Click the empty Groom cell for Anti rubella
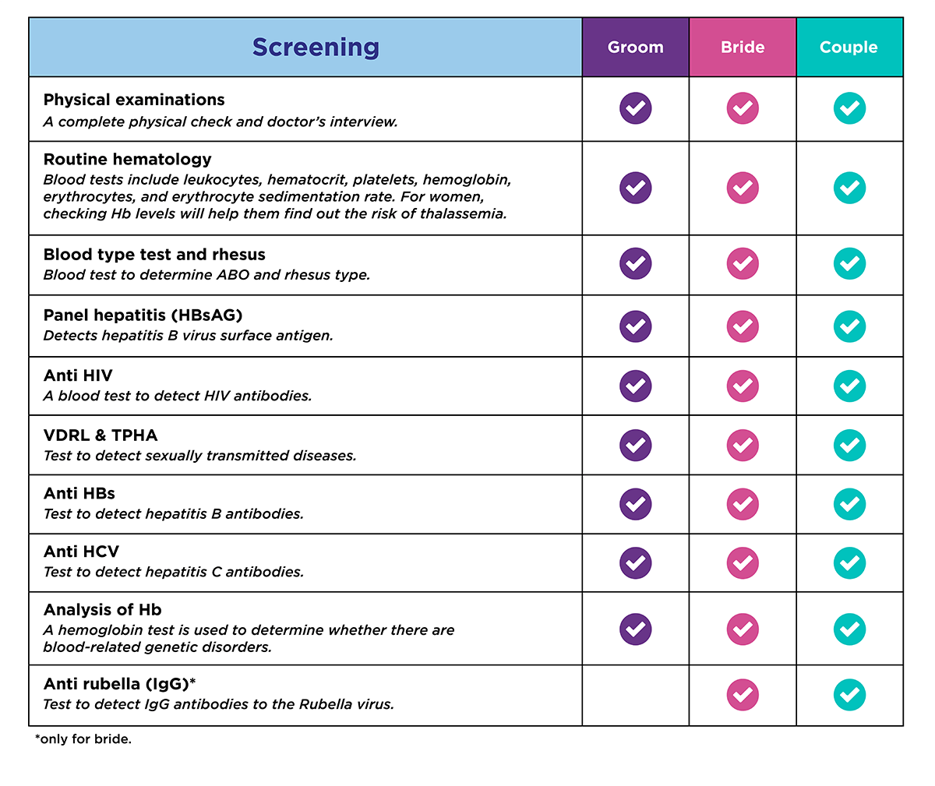This screenshot has height=786, width=935. click(x=635, y=695)
